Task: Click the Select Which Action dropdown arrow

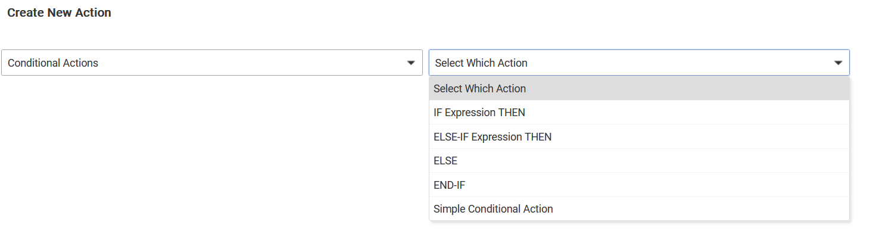Action: (838, 63)
